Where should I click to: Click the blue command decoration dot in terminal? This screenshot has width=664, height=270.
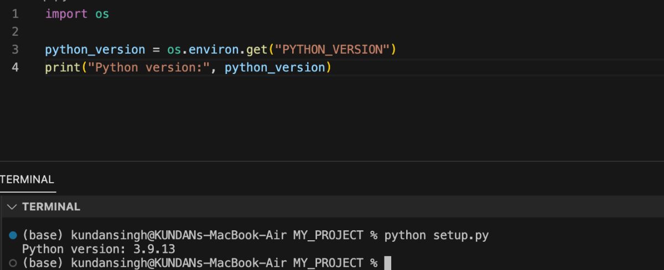[13, 235]
